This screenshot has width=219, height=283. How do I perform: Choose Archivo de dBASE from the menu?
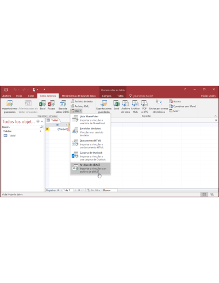[x=90, y=169]
